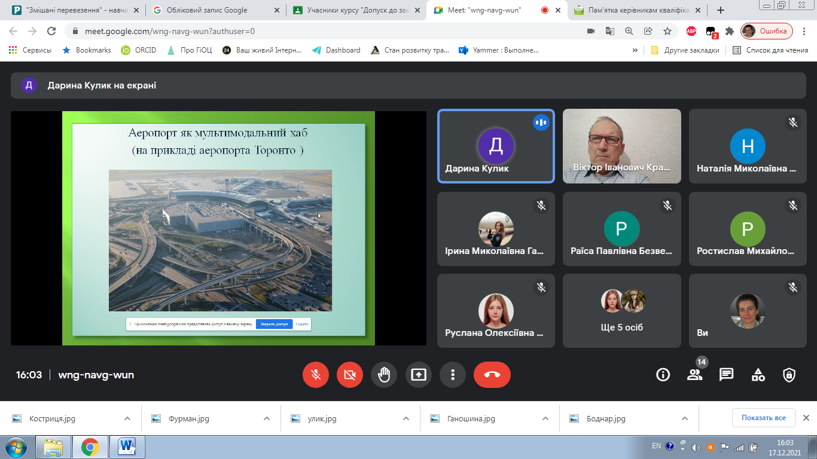The height and width of the screenshot is (459, 817).
Task: Open meeting details info icon
Action: [663, 375]
